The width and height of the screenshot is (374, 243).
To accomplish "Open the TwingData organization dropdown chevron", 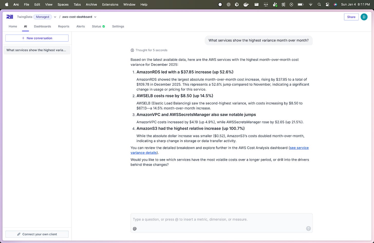I will pos(55,17).
